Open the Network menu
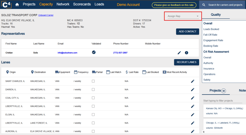The image size is (246, 135). (63, 4)
